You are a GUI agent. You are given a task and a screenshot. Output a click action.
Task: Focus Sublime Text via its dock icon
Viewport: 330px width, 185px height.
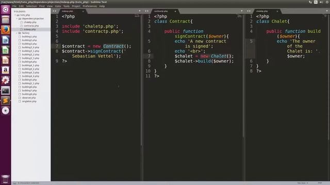pyautogui.click(x=6, y=101)
